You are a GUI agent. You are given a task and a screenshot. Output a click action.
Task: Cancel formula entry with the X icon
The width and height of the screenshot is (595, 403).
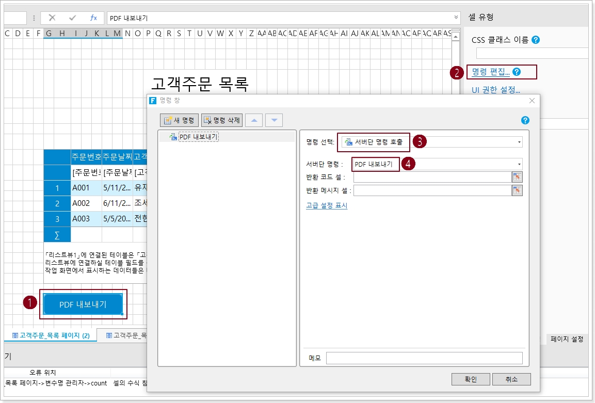tap(52, 18)
